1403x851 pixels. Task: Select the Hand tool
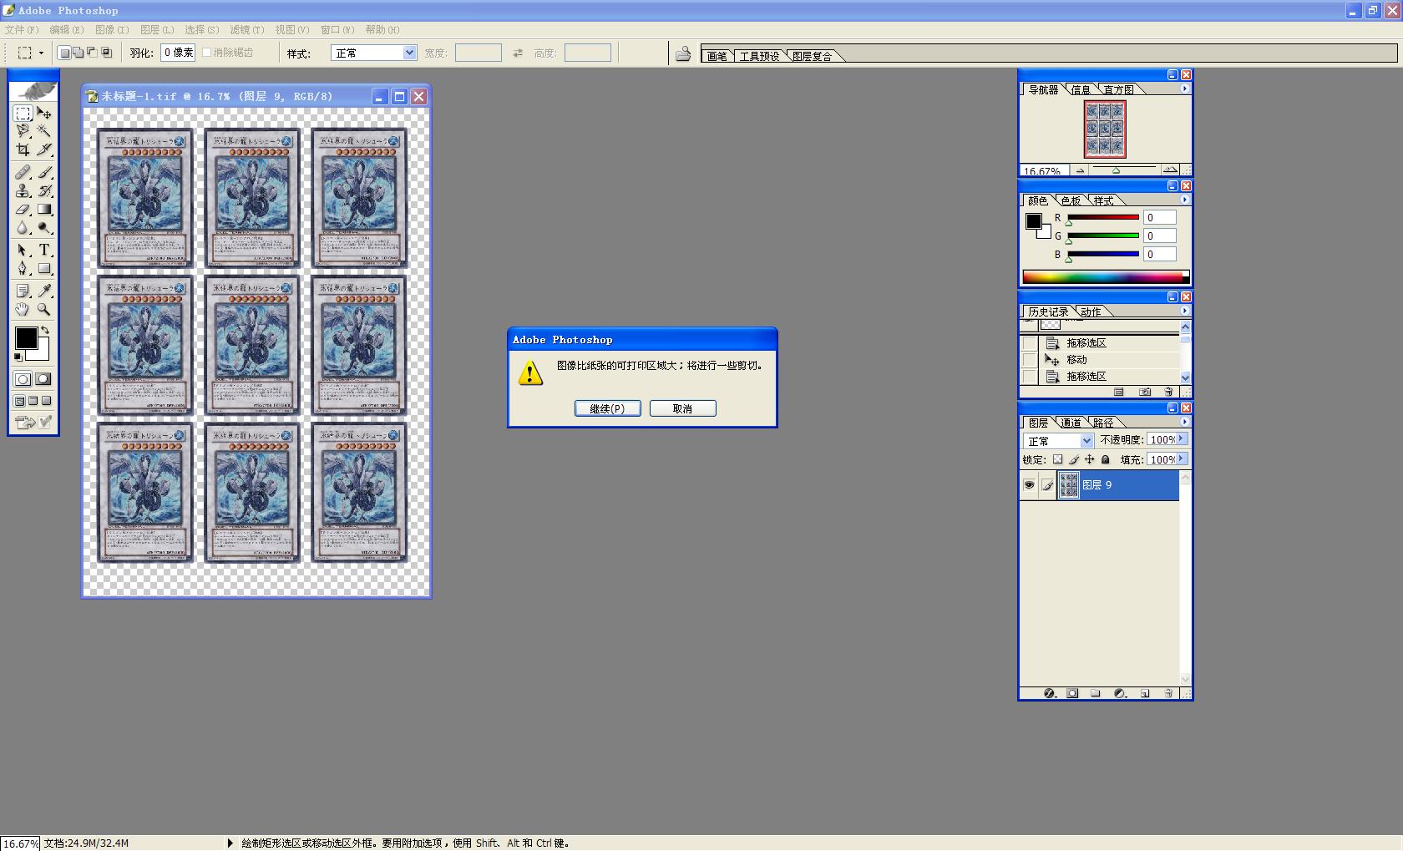(23, 309)
